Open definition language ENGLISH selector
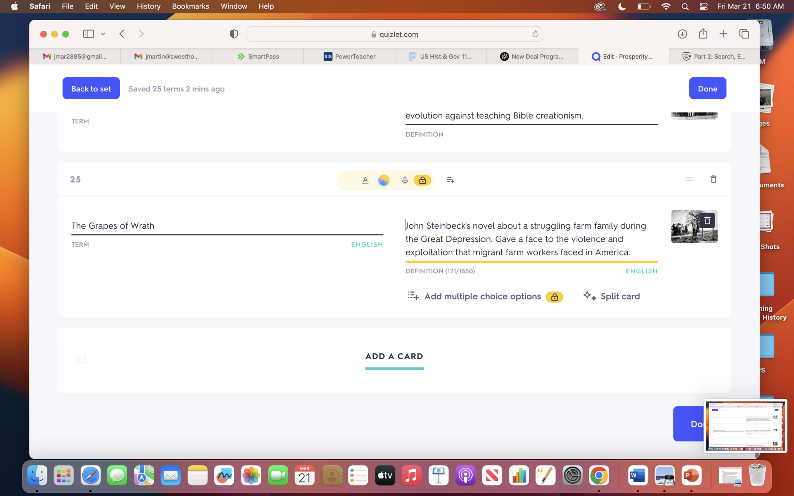 click(x=641, y=271)
